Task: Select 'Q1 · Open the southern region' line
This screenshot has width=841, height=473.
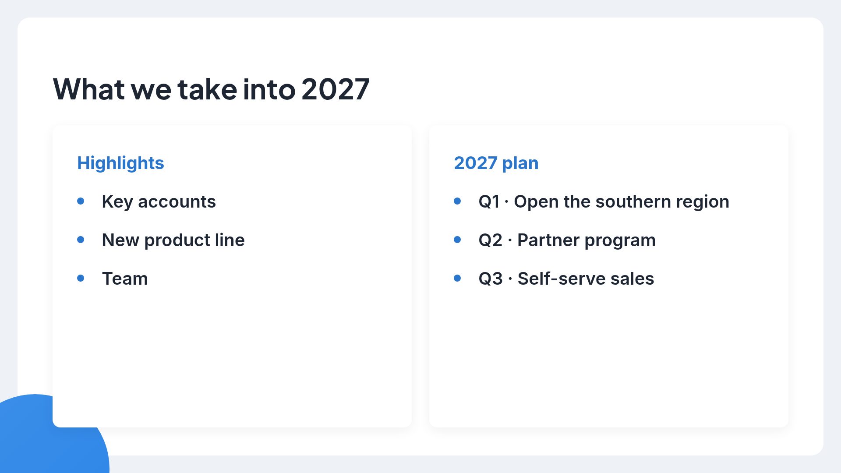Action: [x=604, y=201]
